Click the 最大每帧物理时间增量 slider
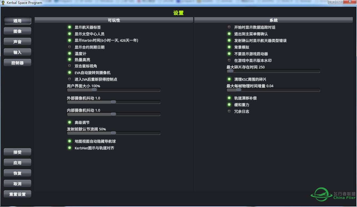 273,90
